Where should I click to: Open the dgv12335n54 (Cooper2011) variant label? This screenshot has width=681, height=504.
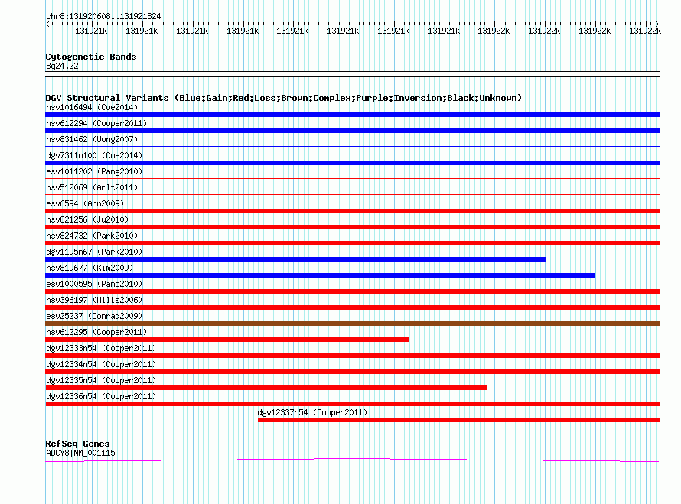[101, 380]
